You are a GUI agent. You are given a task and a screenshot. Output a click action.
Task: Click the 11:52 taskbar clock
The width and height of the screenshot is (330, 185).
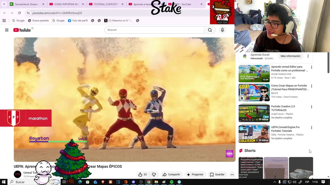315,182
